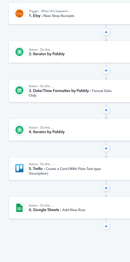Click the Google Sheets icon in step 6
Viewport: 130px width, 262px height.
19,208
